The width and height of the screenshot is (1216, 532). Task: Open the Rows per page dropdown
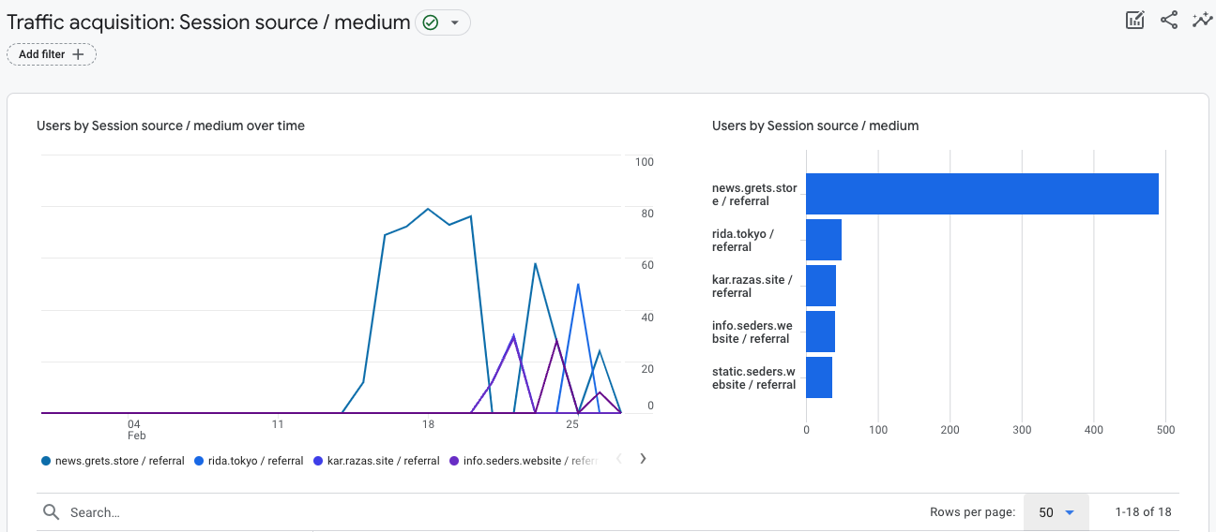point(1056,512)
